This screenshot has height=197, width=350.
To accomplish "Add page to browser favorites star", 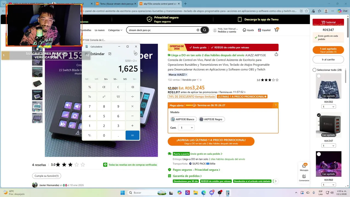I will pyautogui.click(x=307, y=11).
